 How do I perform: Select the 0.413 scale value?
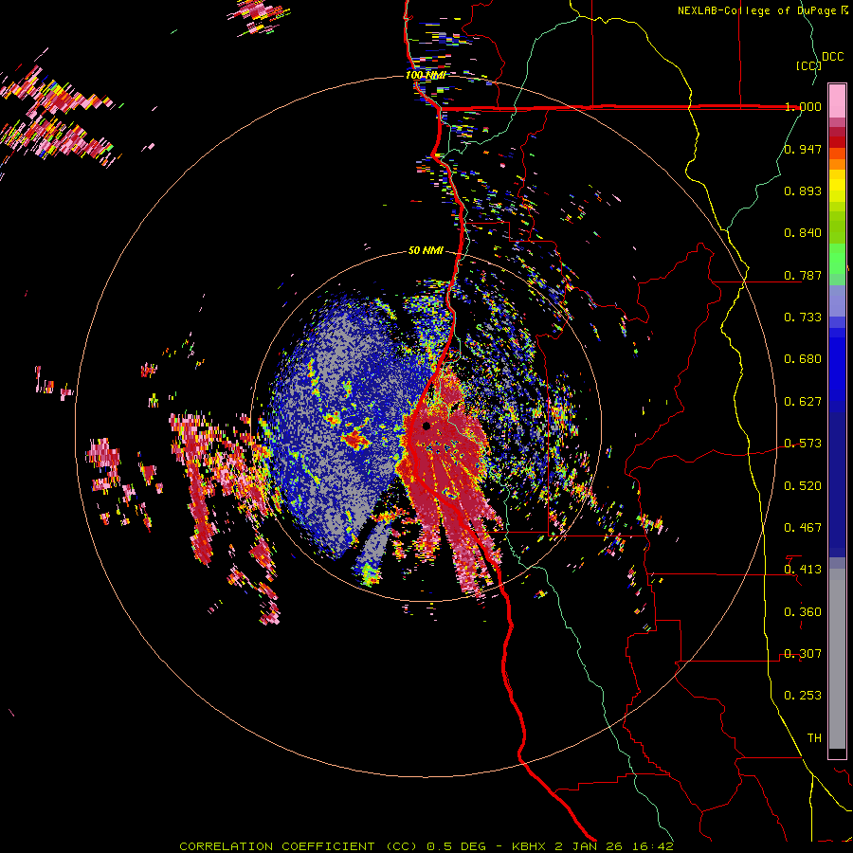pos(803,570)
